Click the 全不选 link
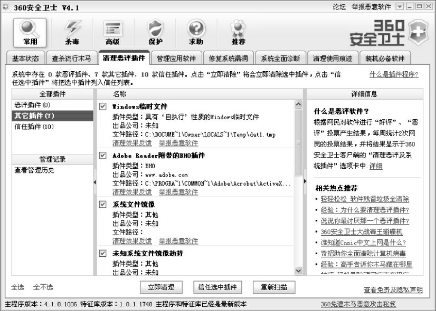 (x=43, y=287)
